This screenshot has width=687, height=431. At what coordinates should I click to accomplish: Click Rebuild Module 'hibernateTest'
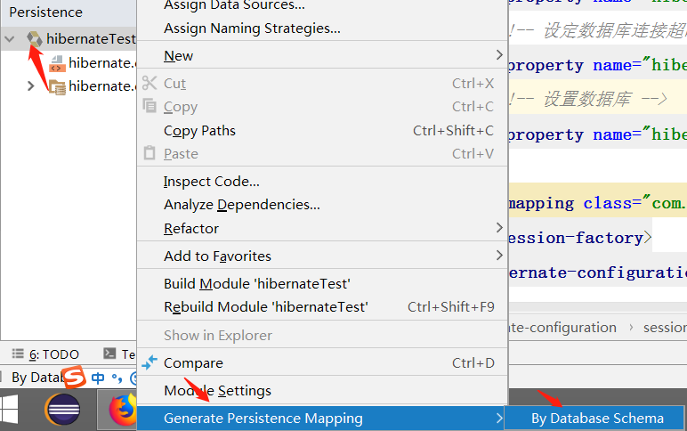265,306
